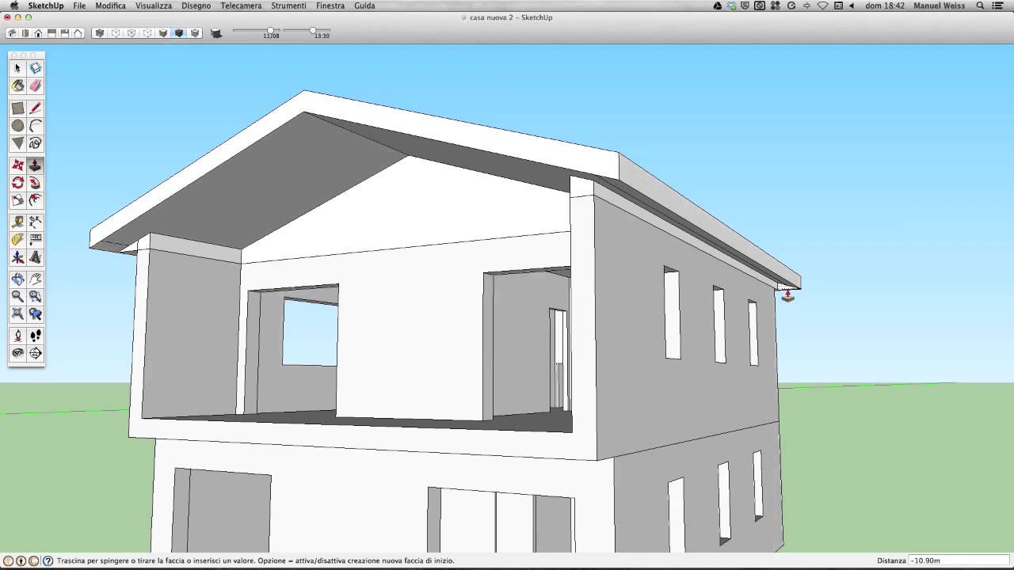Choose the Circle drawing tool
The height and width of the screenshot is (570, 1014).
click(x=17, y=126)
